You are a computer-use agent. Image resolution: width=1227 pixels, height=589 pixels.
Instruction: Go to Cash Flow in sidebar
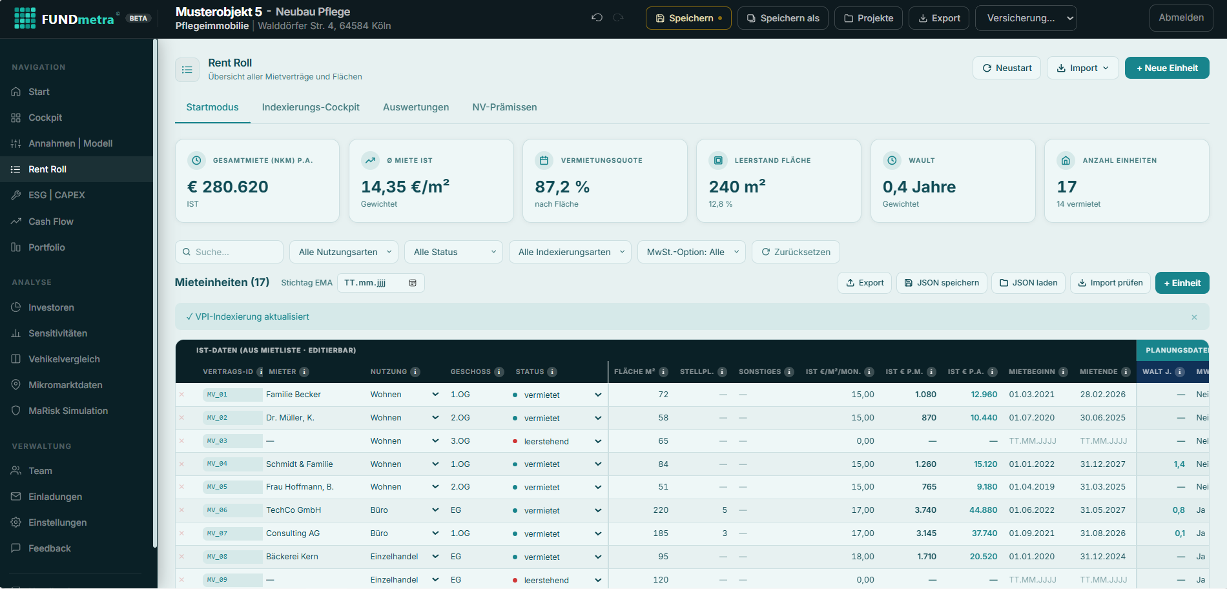tap(51, 222)
